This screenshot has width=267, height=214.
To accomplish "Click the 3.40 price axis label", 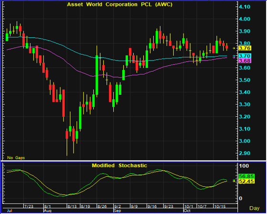I will click(245, 92).
